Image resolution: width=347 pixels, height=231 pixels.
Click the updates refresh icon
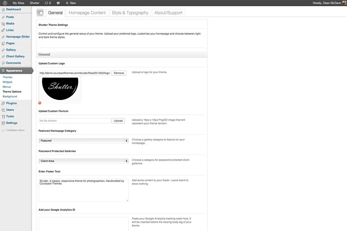click(x=47, y=3)
